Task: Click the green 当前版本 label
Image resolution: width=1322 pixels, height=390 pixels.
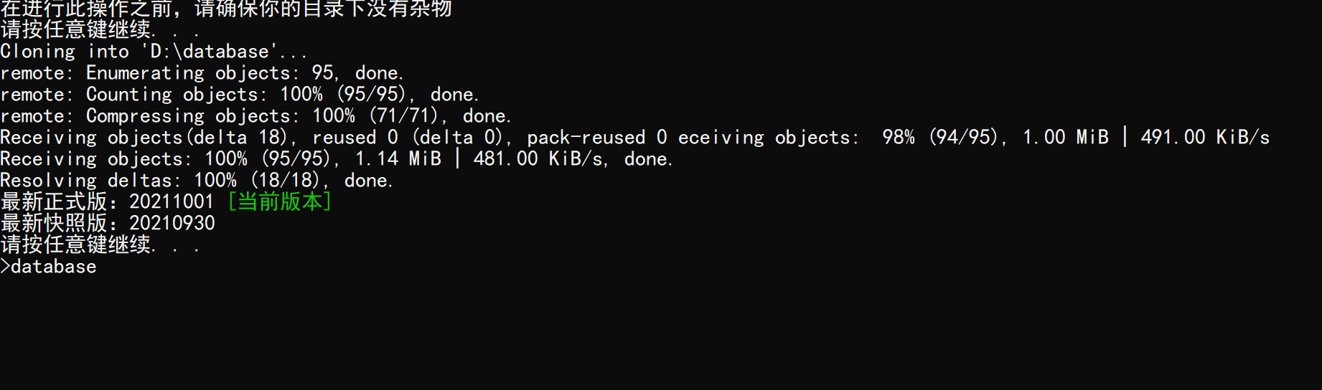Action: pos(279,201)
